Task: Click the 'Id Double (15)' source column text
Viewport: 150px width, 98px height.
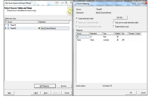Action: click(x=107, y=86)
